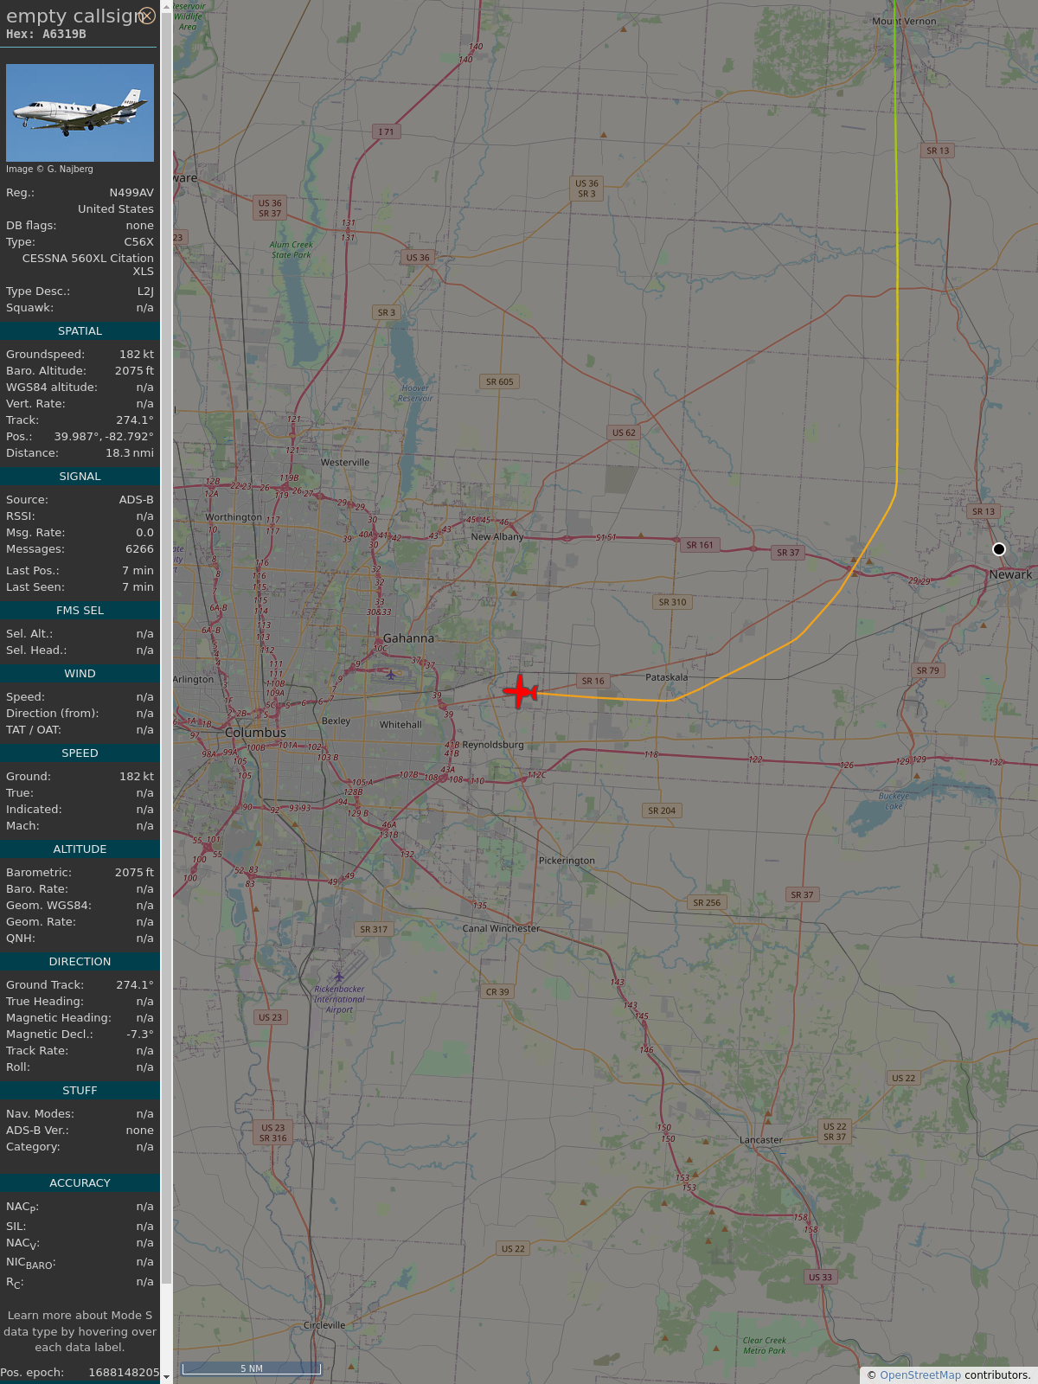Image resolution: width=1038 pixels, height=1384 pixels.
Task: Click the black receiver marker near Newark
Action: [x=998, y=549]
